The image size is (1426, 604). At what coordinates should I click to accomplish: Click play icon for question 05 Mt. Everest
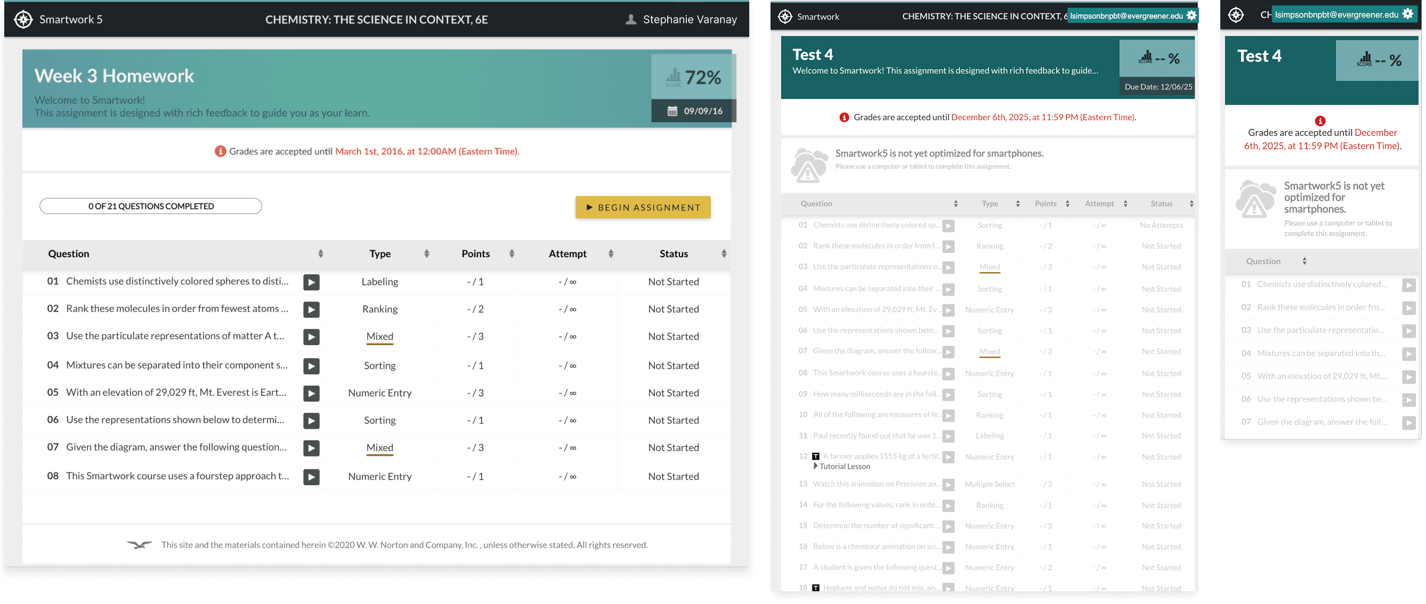click(311, 393)
